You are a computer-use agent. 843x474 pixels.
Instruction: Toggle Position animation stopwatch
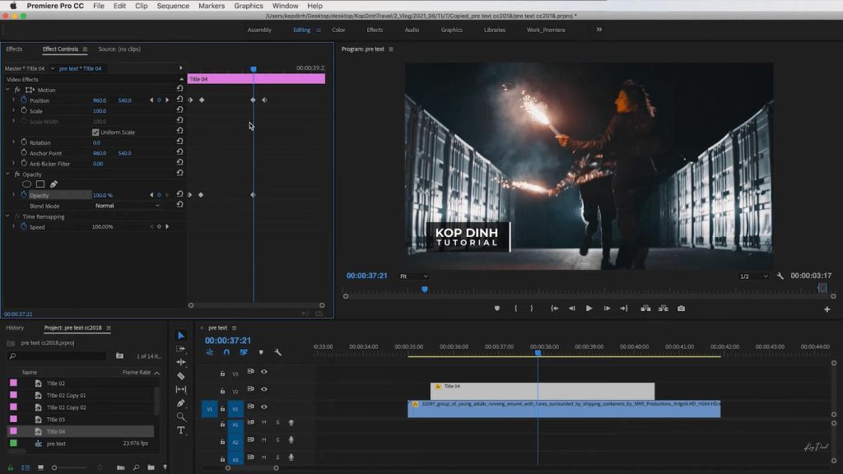click(24, 100)
